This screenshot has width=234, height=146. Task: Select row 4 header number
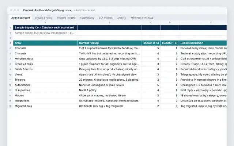tap(10, 43)
